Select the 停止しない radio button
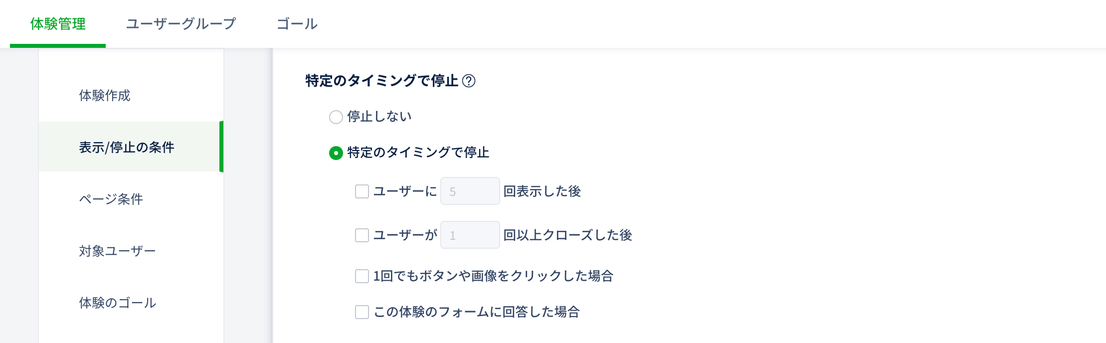 336,117
